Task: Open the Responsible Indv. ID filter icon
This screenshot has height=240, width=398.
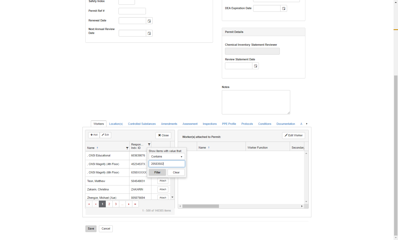Action: click(149, 144)
